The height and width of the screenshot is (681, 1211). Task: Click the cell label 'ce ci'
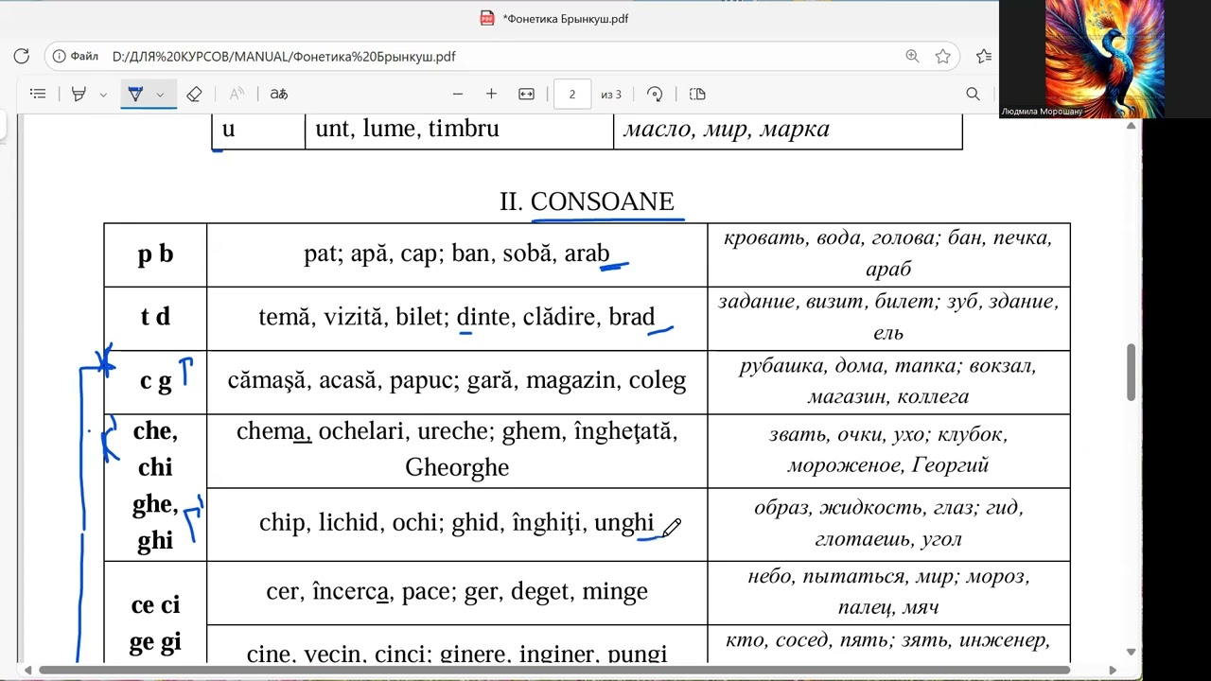(x=155, y=605)
